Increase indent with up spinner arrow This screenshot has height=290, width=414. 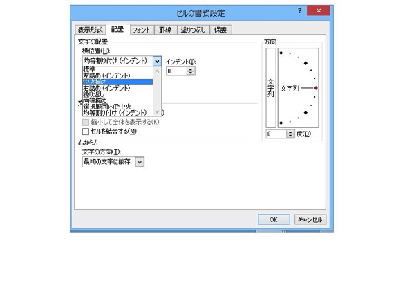pyautogui.click(x=190, y=69)
